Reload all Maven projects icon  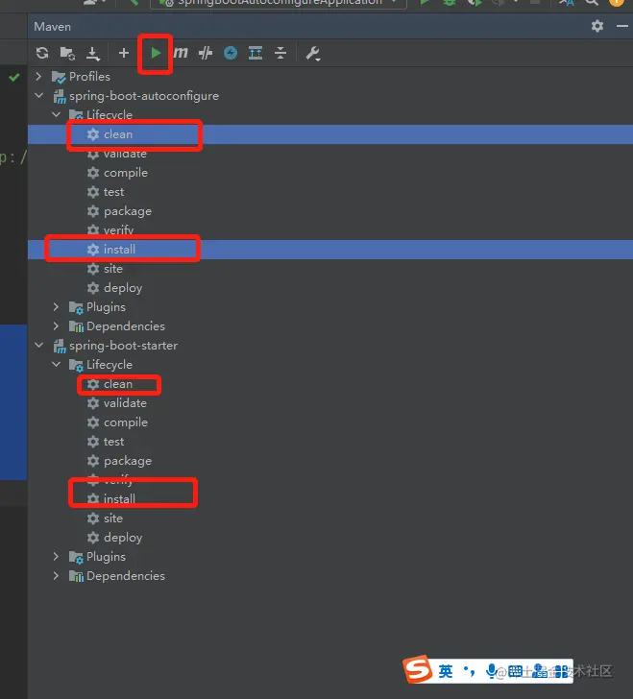pos(42,53)
